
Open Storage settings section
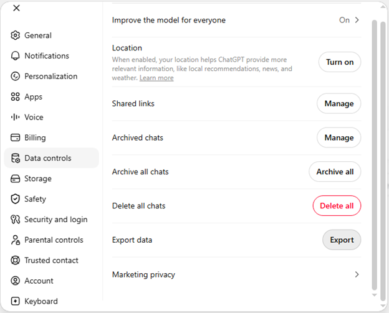point(52,179)
